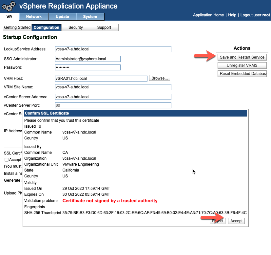Focus the SSO Administrator input field
This screenshot has width=271, height=255.
(87, 59)
